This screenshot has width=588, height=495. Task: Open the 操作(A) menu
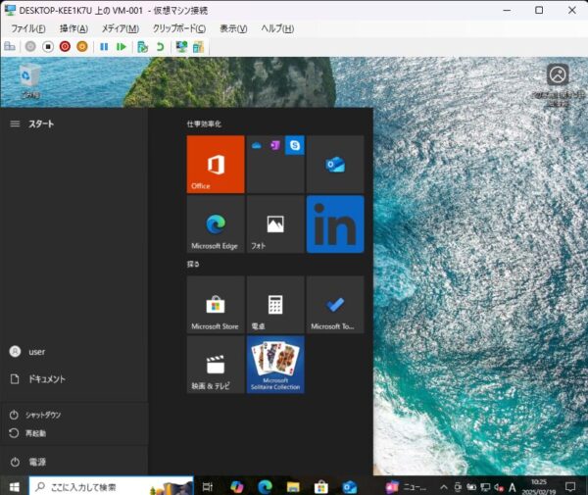(73, 28)
